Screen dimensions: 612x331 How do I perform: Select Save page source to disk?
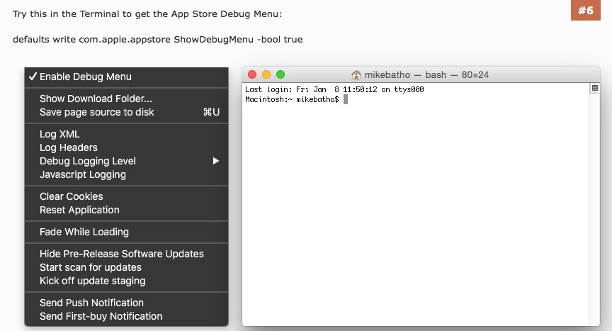[127, 113]
